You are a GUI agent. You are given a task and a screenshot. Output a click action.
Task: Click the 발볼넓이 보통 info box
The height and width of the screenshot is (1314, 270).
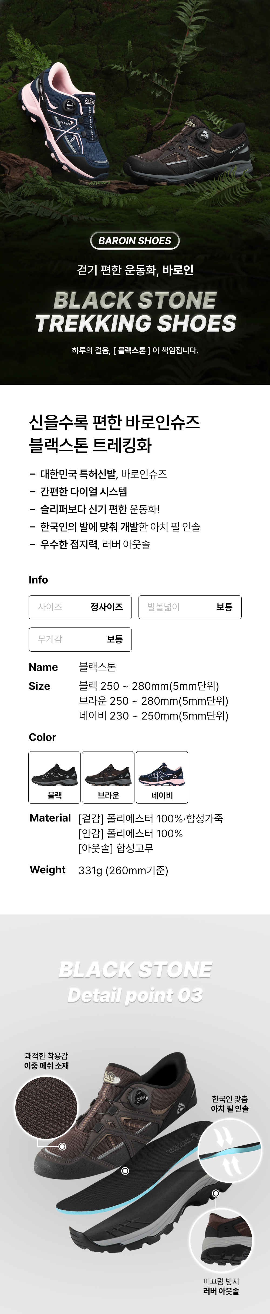coord(190,607)
